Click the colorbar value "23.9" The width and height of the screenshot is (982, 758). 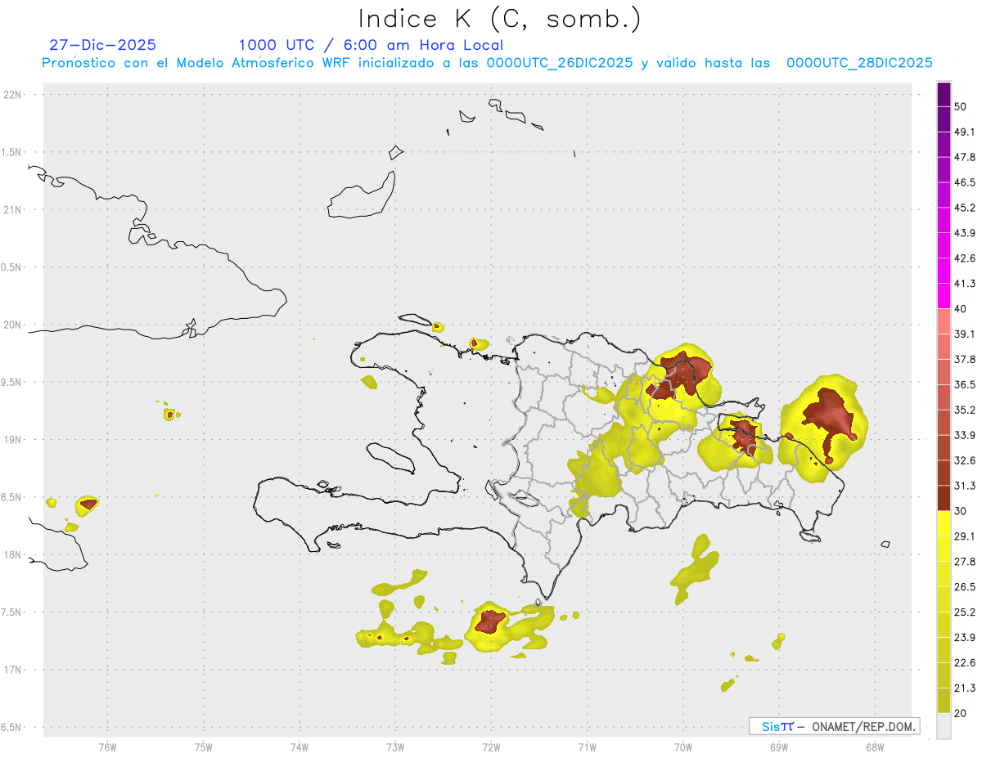(x=965, y=638)
